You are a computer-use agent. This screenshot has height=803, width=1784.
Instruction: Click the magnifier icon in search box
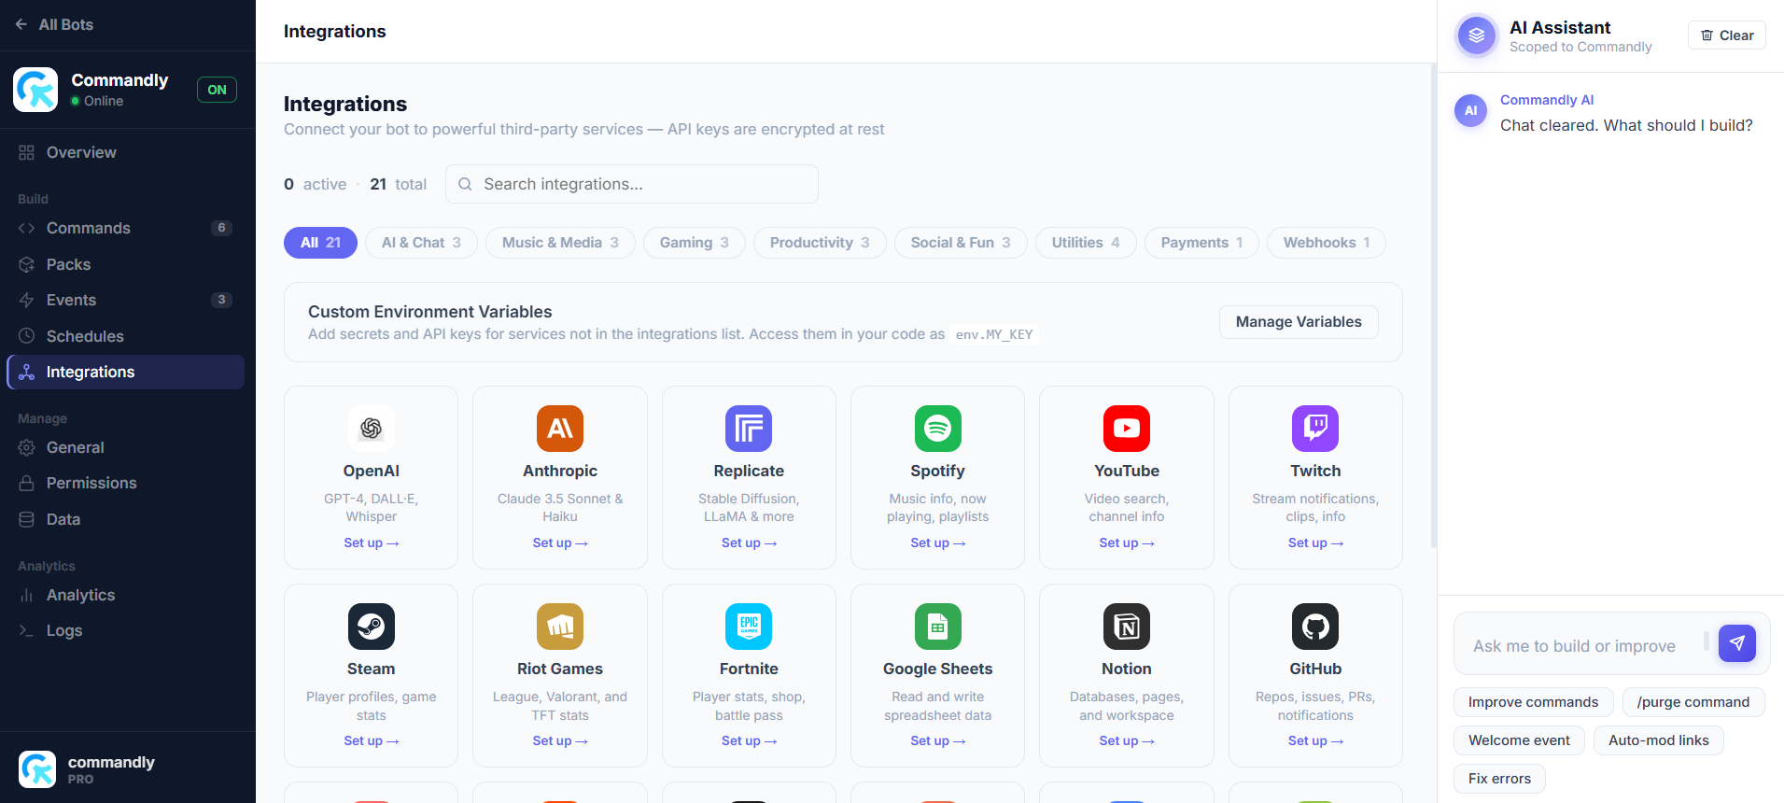tap(465, 184)
